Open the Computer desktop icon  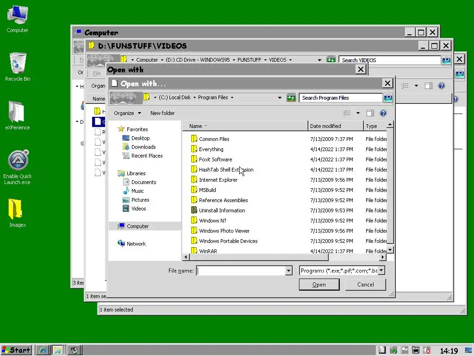17,19
